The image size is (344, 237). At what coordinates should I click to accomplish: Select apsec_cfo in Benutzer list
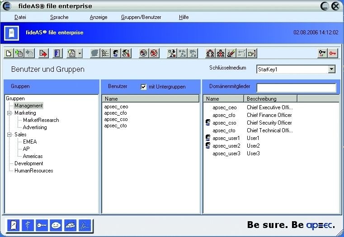pos(115,113)
